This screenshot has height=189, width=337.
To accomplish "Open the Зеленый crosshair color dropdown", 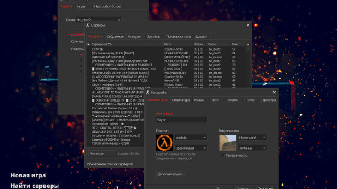I will click(252, 148).
